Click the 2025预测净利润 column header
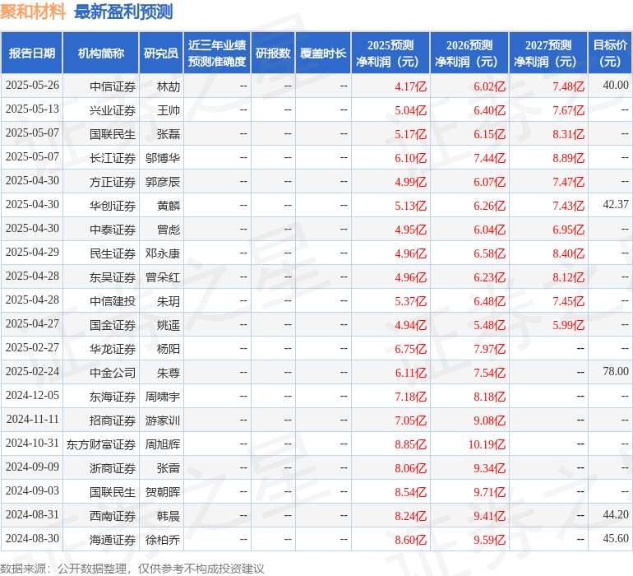Screen dimensions: 633x576 (390, 53)
